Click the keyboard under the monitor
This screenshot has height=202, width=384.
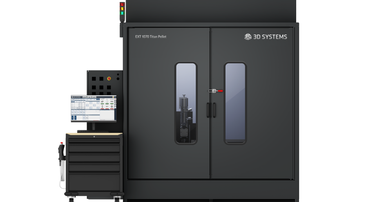coord(90,130)
